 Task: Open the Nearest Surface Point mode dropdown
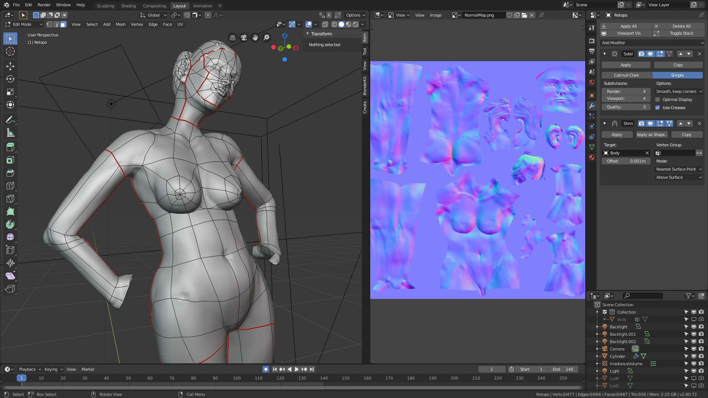click(679, 169)
